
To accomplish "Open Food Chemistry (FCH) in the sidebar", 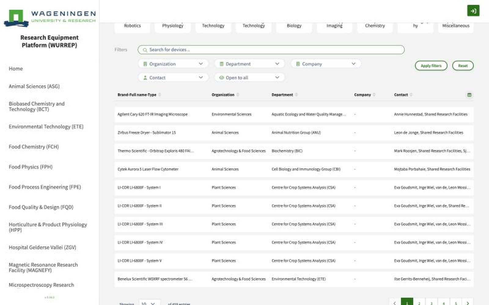I will [x=34, y=147].
